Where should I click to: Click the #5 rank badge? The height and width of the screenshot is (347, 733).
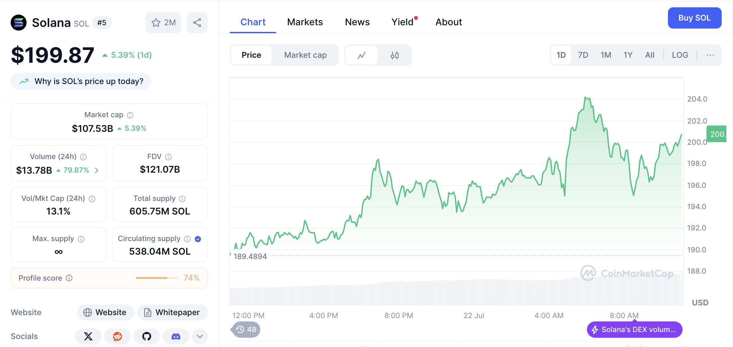click(102, 23)
